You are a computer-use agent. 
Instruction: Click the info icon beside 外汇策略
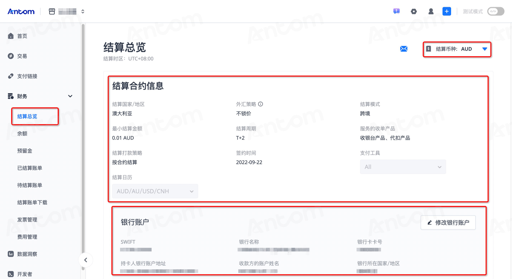260,104
